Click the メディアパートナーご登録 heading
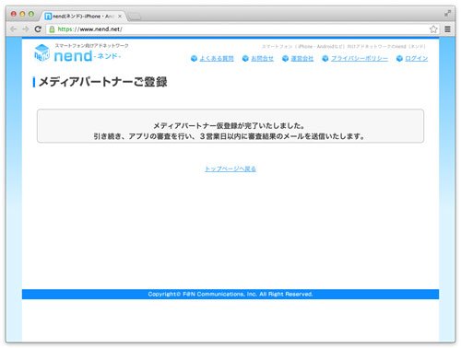The height and width of the screenshot is (348, 461). tap(103, 82)
